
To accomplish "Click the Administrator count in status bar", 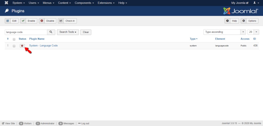I will [x=45, y=123].
